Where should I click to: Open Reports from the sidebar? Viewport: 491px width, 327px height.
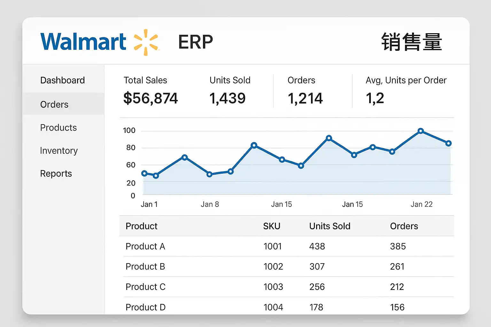[56, 174]
